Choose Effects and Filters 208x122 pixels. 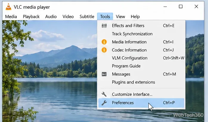(x=141, y=26)
